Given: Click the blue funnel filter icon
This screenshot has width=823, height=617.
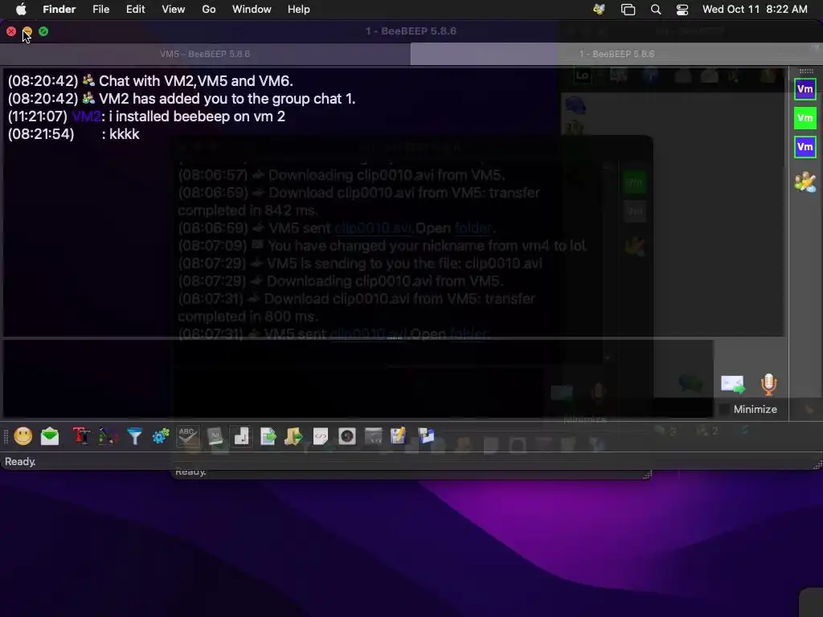Looking at the screenshot, I should [134, 436].
